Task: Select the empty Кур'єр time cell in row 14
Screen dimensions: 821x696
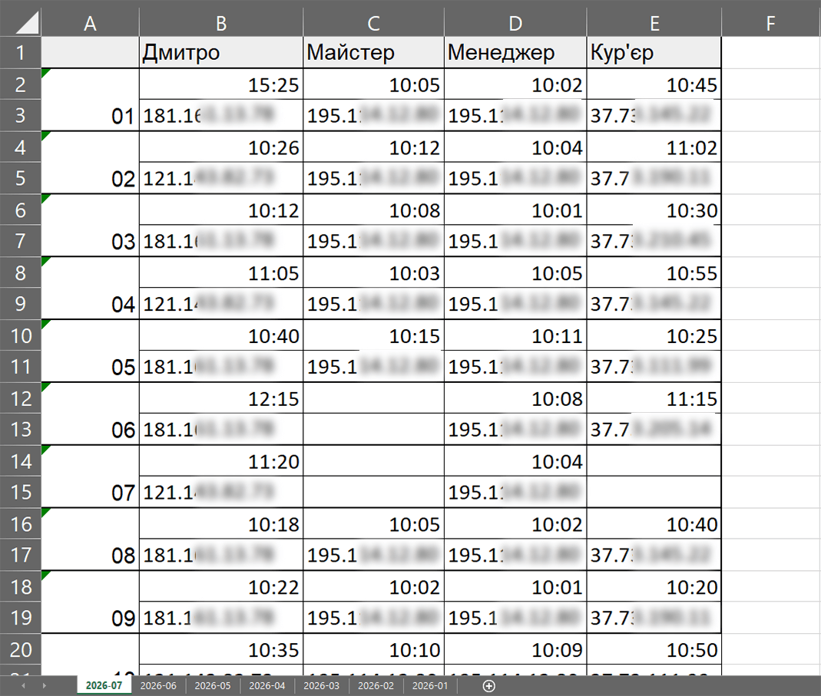Action: [654, 461]
